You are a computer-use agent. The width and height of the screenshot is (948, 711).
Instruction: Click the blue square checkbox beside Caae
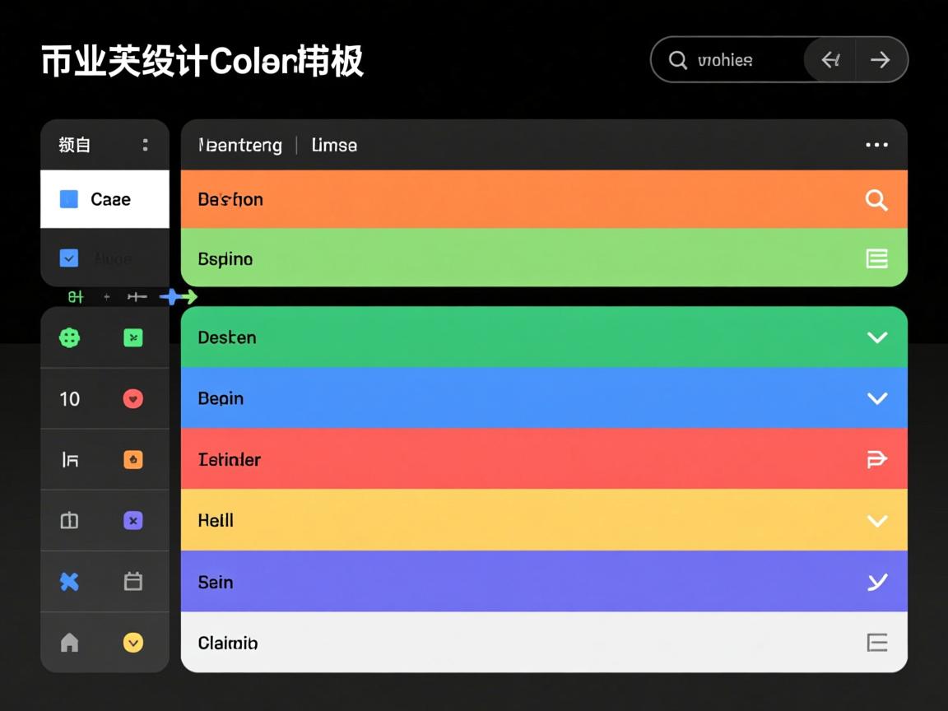67,199
